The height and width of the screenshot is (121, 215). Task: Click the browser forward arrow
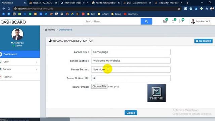[x=4, y=9]
